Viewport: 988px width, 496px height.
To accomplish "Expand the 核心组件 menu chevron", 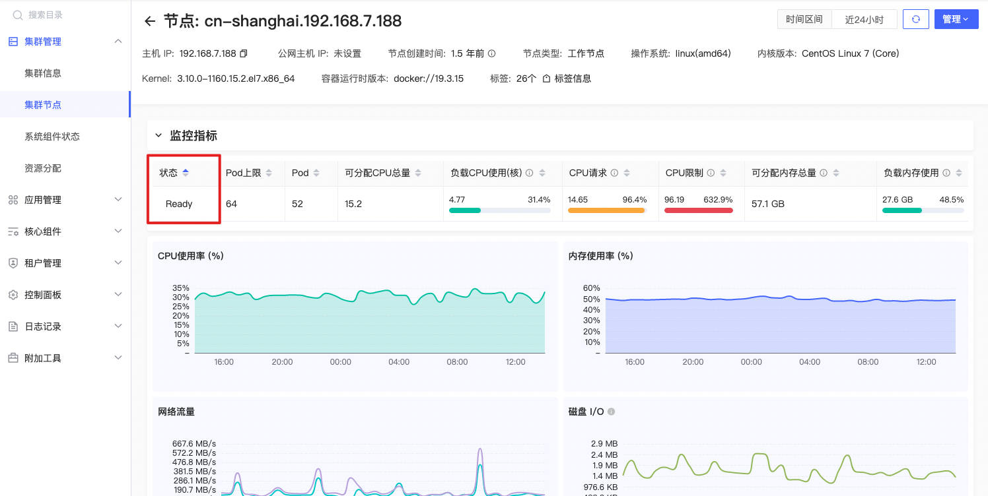I will pyautogui.click(x=118, y=231).
